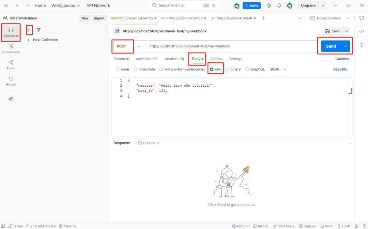
Task: Open a new request tab with plus
Action: pos(263,18)
